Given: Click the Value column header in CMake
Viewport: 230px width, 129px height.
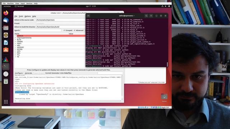Looking at the screenshot, I should [71, 34].
